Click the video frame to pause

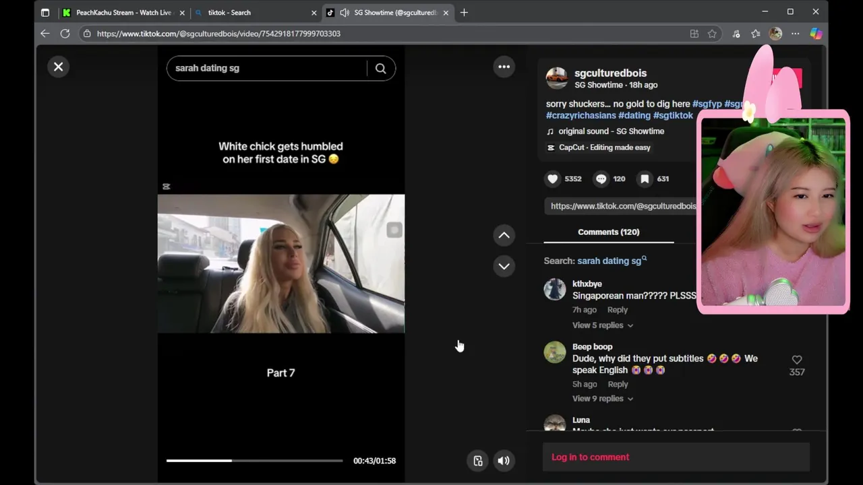[281, 263]
